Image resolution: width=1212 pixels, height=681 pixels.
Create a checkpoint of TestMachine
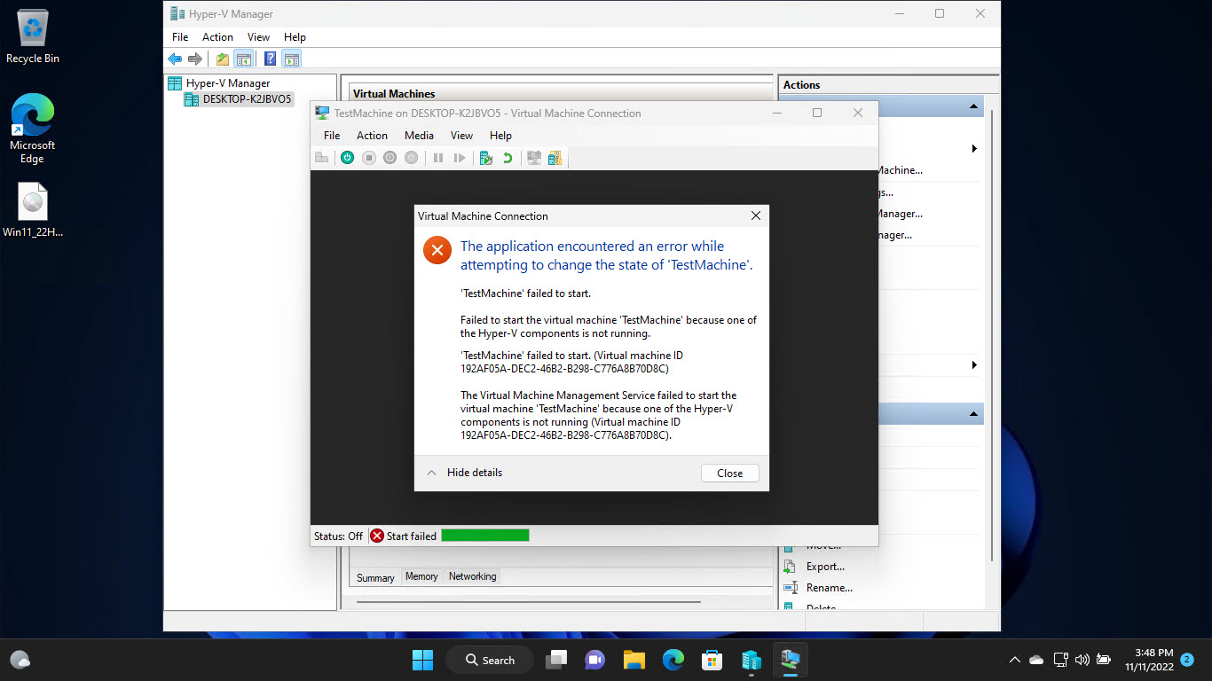[x=485, y=157]
